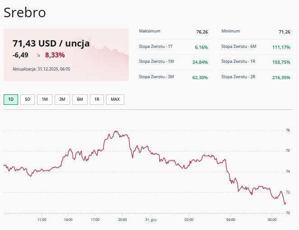The height and width of the screenshot is (230, 299).
Task: Choose the 3M chart range
Action: coord(62,99)
